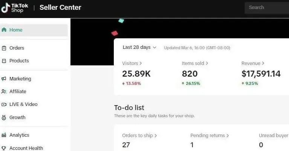Expand the Last 28 days dropdown
Image resolution: width=289 pixels, height=151 pixels.
click(139, 47)
